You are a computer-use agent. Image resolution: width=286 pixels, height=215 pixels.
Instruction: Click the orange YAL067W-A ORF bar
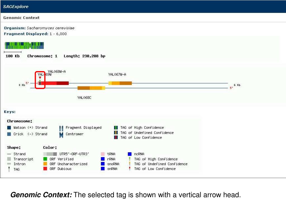coord(120,83)
